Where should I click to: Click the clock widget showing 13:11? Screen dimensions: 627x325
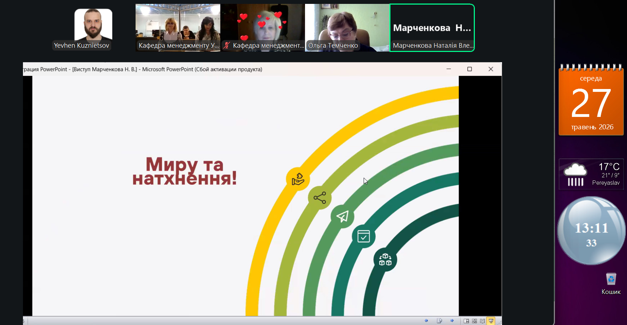(x=591, y=231)
